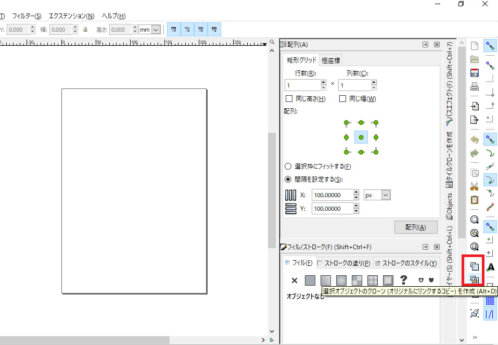Click the Export file icon
498x345 pixels.
(475, 120)
